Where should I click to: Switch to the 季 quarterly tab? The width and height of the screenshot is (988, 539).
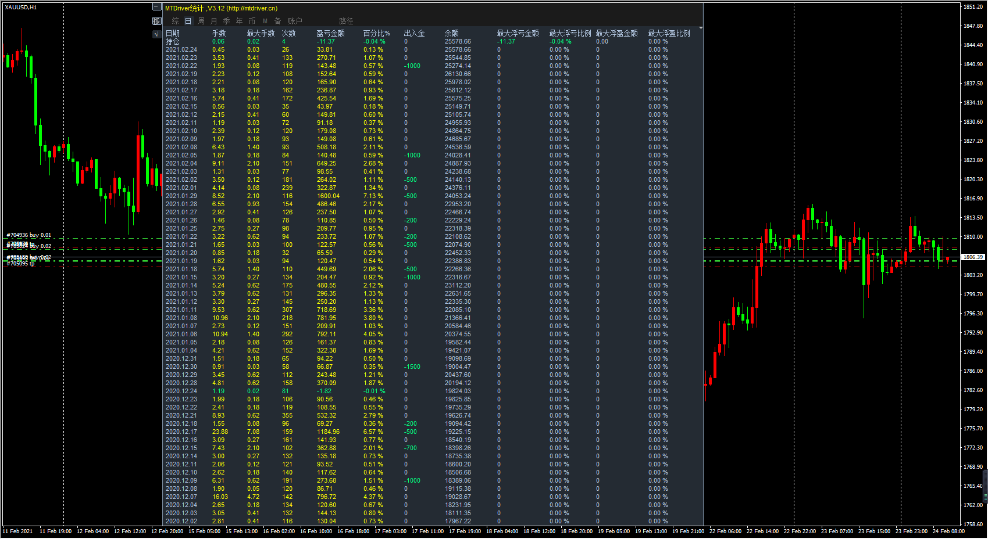(227, 21)
